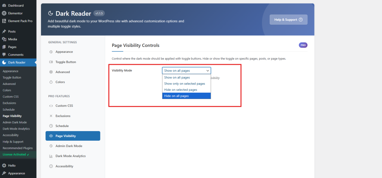Image resolution: width=382 pixels, height=178 pixels.
Task: Open Recommended Plugins submenu link
Action: (18, 148)
